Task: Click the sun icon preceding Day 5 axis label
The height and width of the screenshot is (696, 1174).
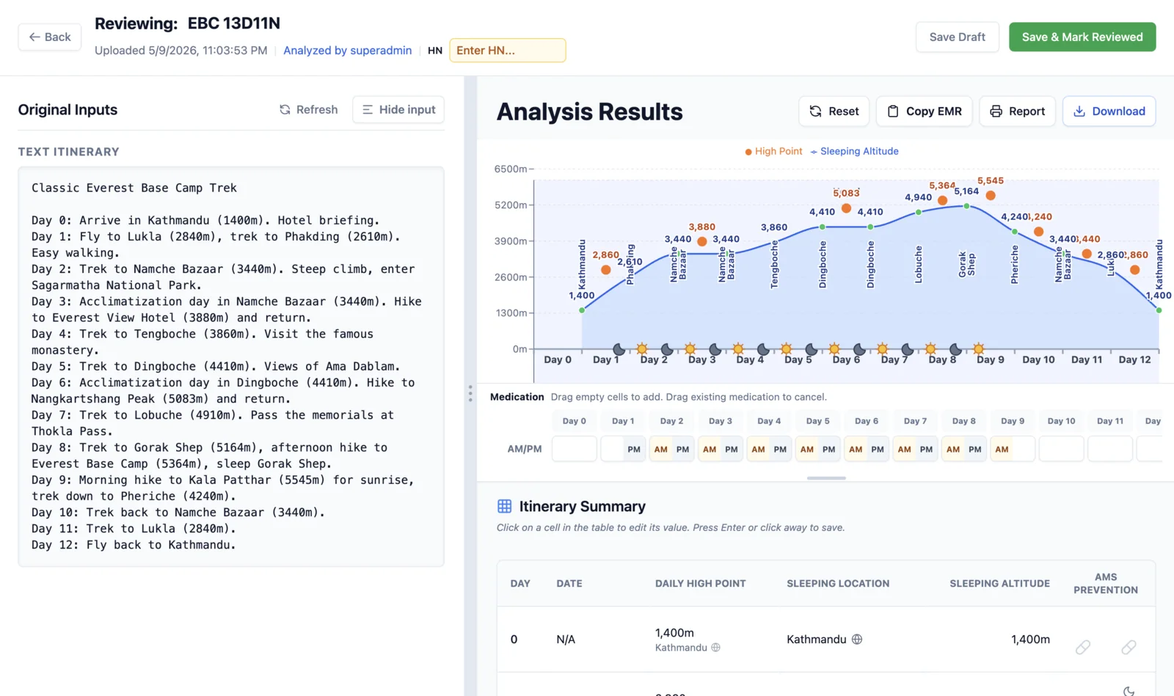Action: pyautogui.click(x=786, y=349)
